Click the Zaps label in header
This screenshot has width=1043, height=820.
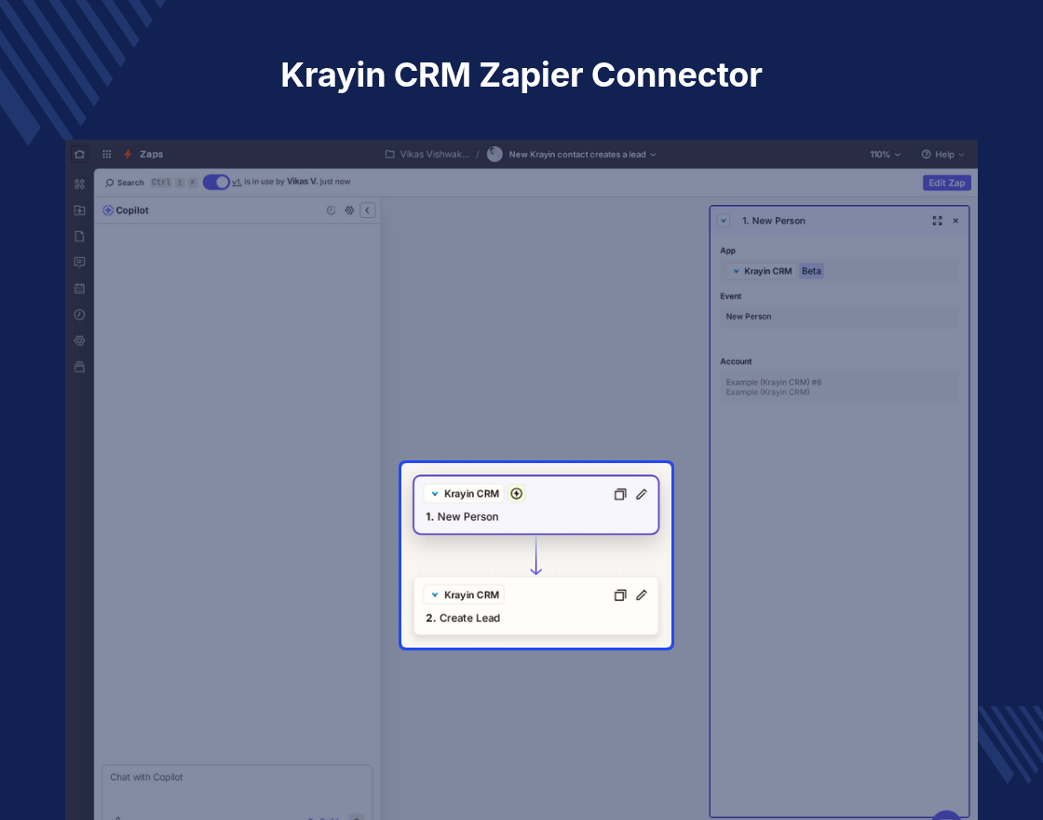coord(151,155)
